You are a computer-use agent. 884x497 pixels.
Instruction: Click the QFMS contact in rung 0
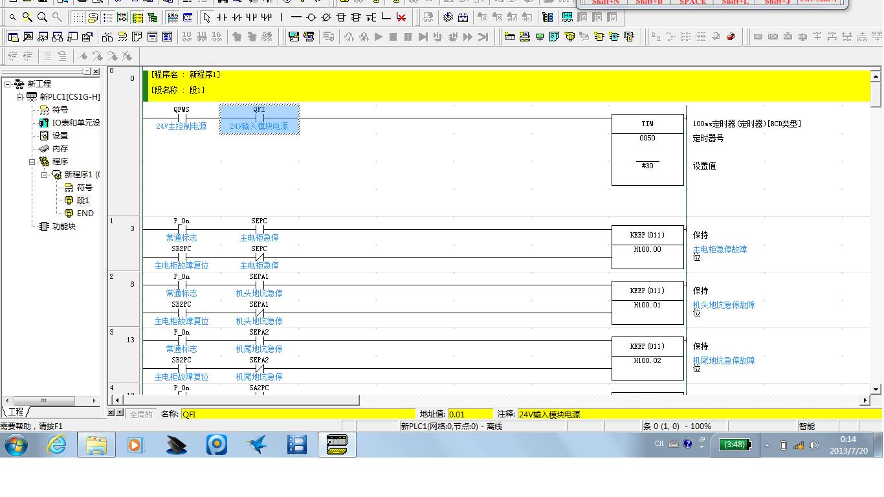181,118
